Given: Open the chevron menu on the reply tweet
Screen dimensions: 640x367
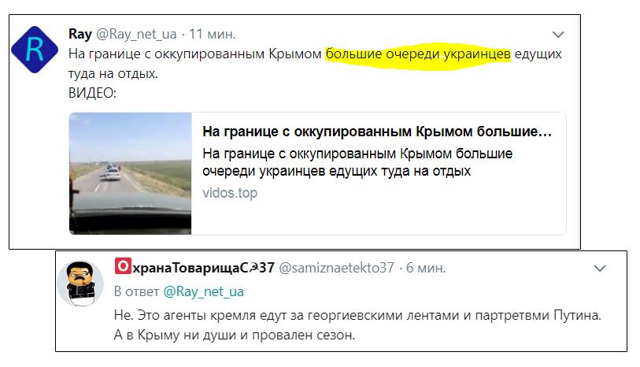Looking at the screenshot, I should point(600,269).
